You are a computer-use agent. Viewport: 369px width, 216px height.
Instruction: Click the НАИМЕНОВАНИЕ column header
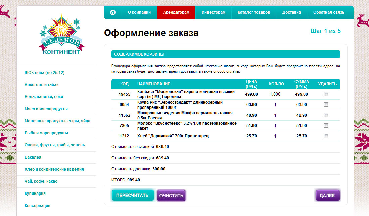tap(154, 84)
